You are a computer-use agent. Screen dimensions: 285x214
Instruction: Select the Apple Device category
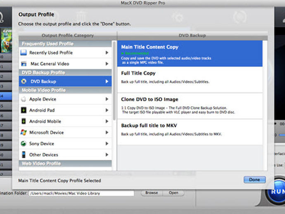pos(65,99)
